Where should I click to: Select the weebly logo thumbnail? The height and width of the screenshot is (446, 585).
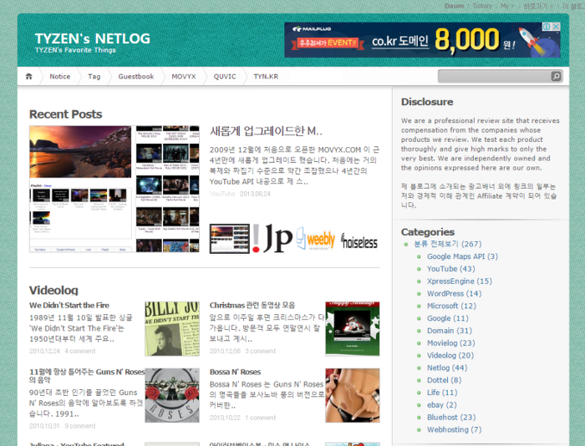click(x=316, y=239)
